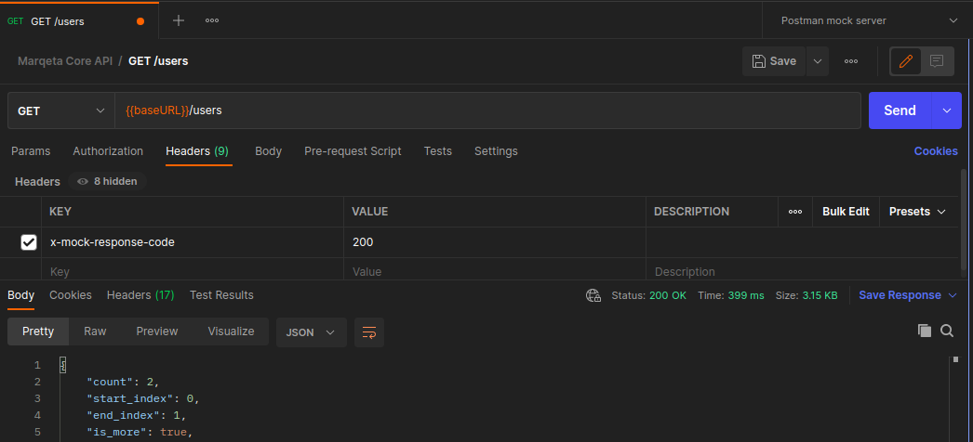This screenshot has height=442, width=973.
Task: Click the request URL input field
Action: (484, 110)
